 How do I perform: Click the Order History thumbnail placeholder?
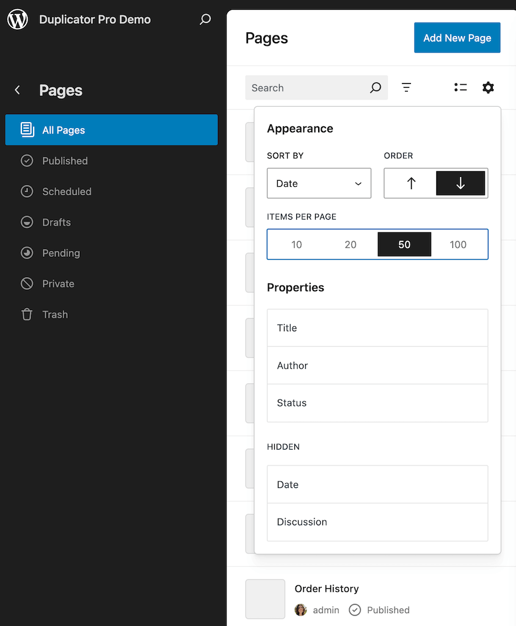[x=265, y=599]
